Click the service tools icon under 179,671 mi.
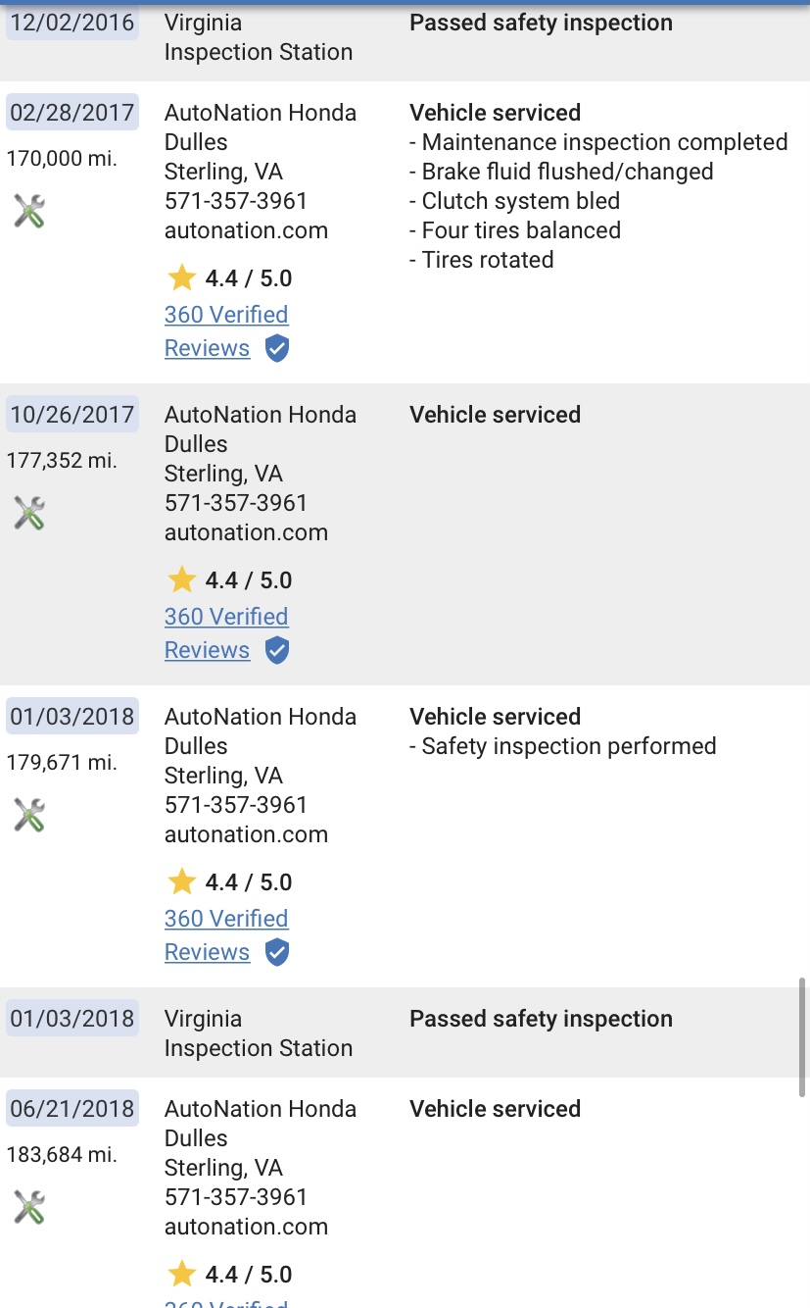Viewport: 810px width, 1308px height. click(29, 815)
